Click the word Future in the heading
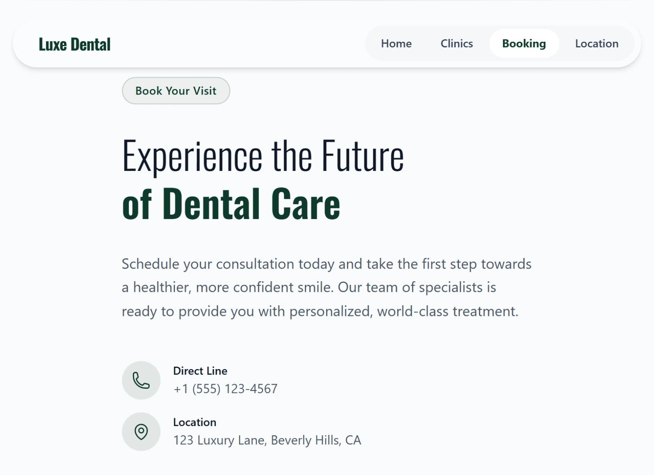Screen dimensions: 654x475 [x=363, y=156]
